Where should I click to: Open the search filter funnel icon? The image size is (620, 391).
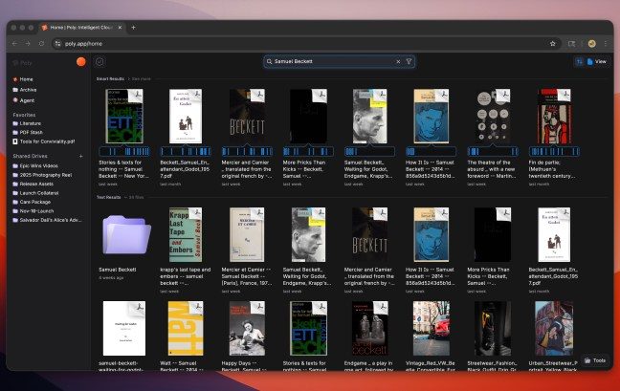pos(409,61)
